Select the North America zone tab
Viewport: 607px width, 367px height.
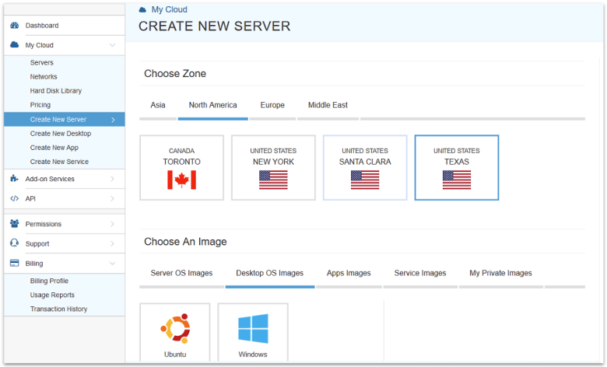coord(213,105)
